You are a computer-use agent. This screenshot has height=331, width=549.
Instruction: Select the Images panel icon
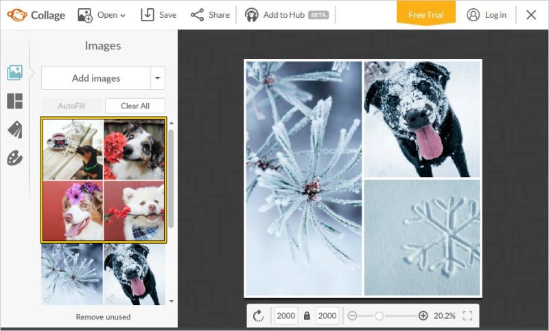14,73
